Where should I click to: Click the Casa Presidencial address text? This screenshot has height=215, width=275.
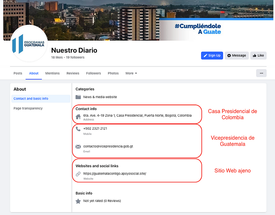coord(137,116)
